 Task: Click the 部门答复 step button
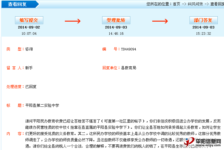tap(204, 20)
